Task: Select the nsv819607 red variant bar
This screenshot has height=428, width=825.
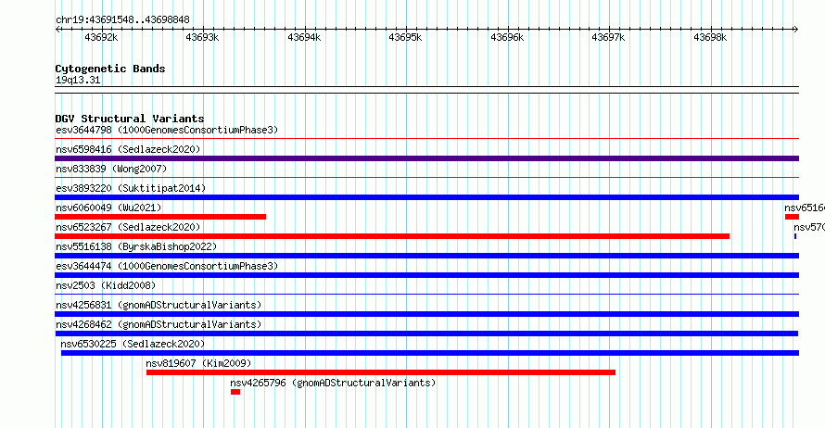Action: point(381,372)
